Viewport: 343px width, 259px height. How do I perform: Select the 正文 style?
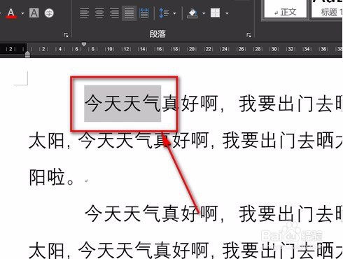click(286, 9)
